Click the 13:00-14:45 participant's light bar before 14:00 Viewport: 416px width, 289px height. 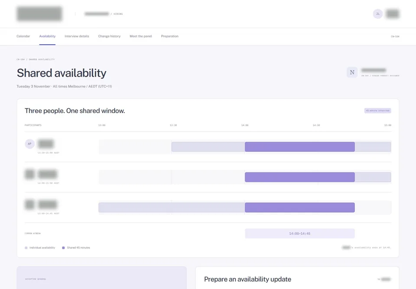pyautogui.click(x=172, y=208)
